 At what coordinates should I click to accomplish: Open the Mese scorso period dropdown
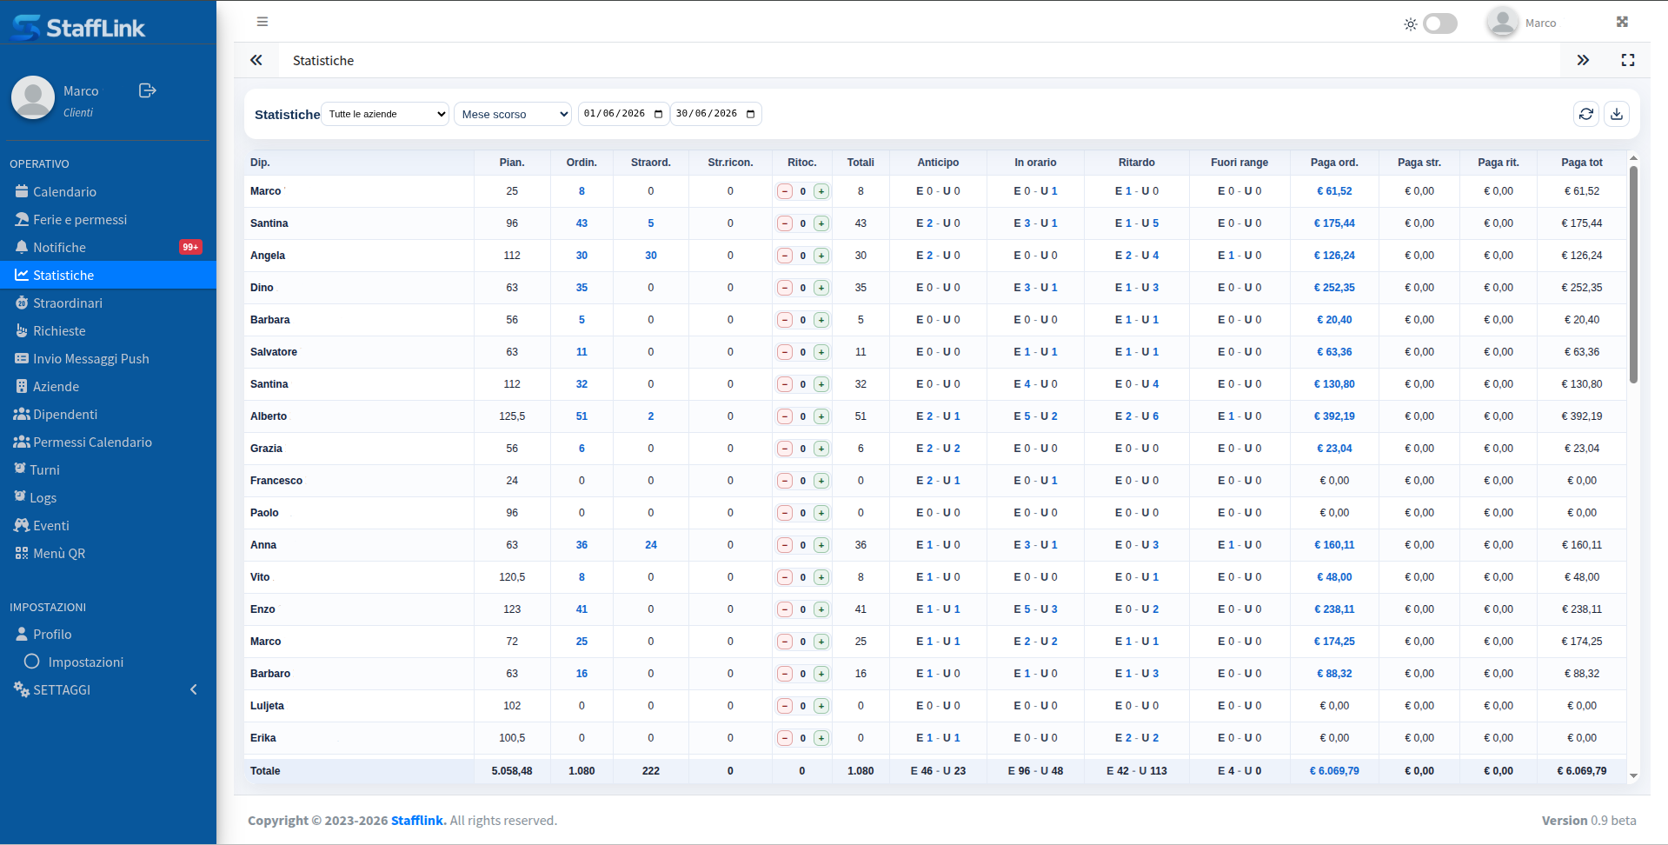click(513, 114)
